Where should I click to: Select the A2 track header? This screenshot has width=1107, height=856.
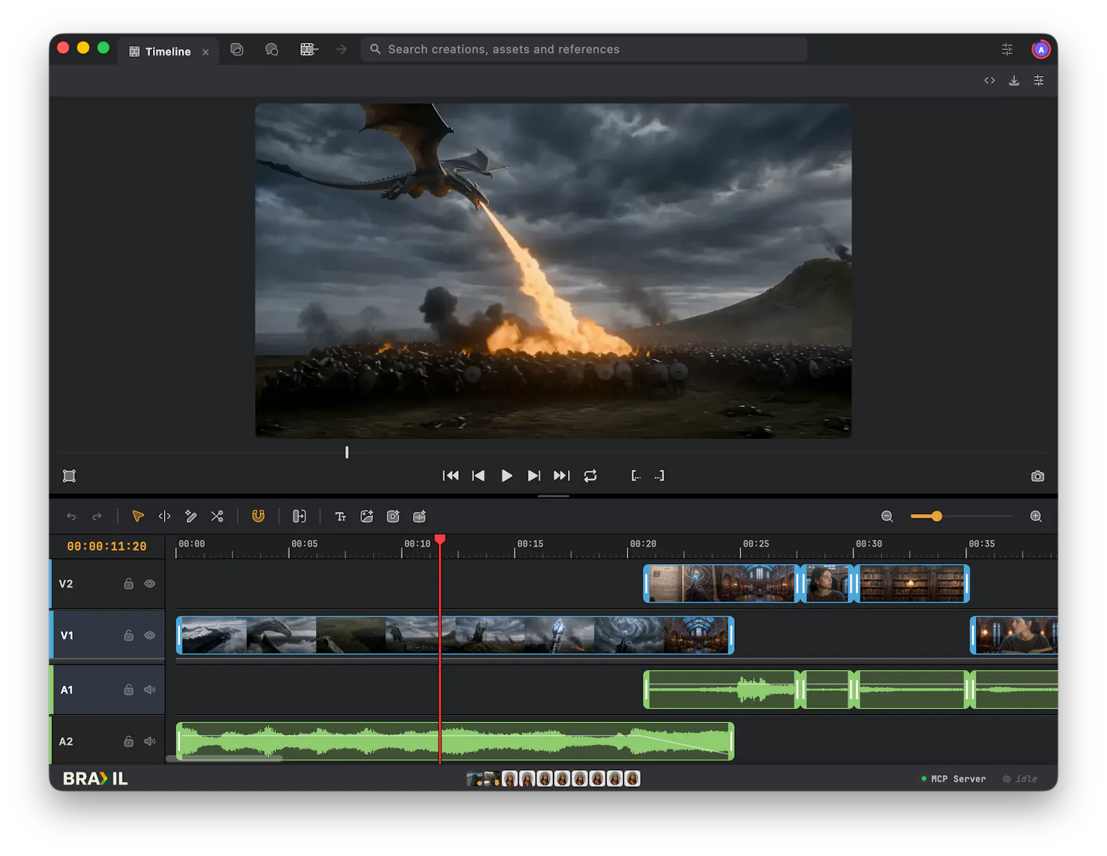click(107, 741)
